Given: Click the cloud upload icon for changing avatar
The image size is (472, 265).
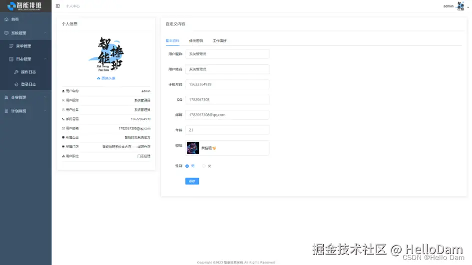Looking at the screenshot, I should coord(98,78).
